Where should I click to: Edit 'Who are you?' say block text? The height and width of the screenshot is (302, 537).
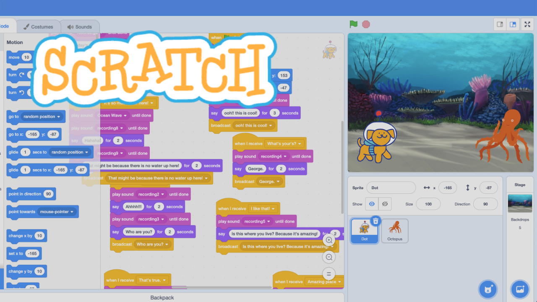click(139, 232)
